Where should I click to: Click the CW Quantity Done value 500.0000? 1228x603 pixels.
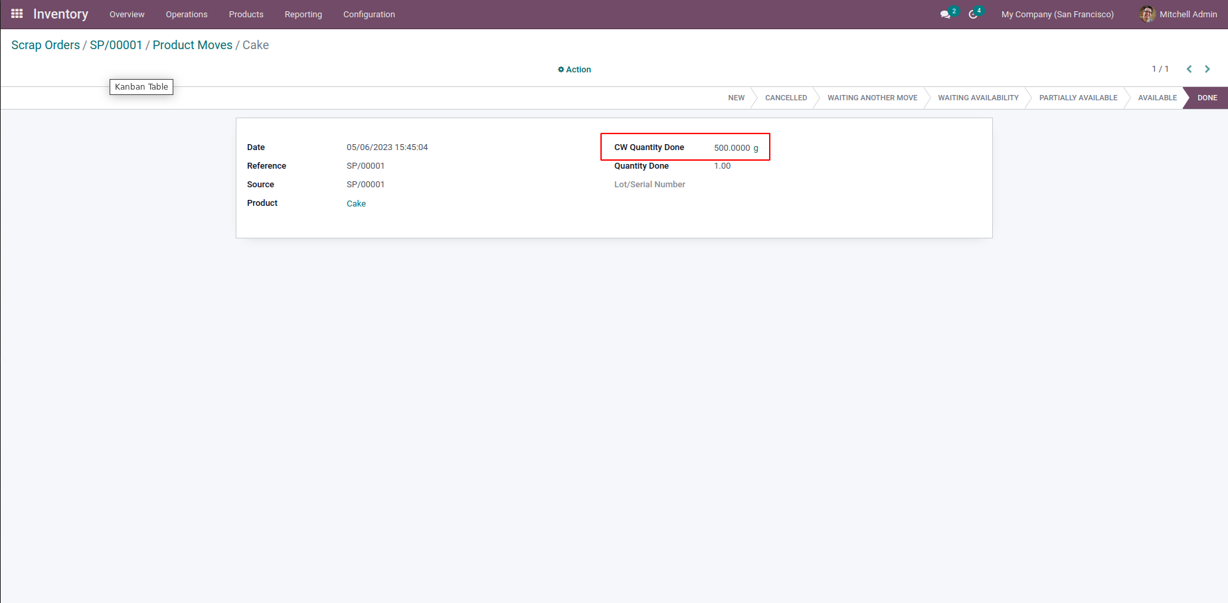(x=732, y=148)
